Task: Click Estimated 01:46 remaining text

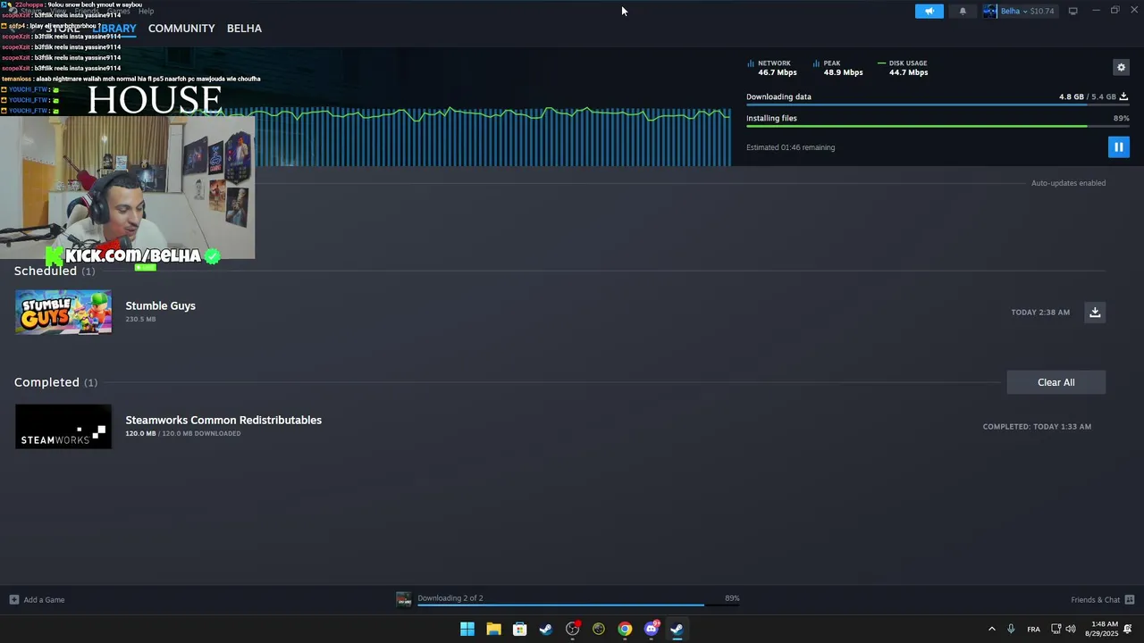Action: [x=791, y=147]
